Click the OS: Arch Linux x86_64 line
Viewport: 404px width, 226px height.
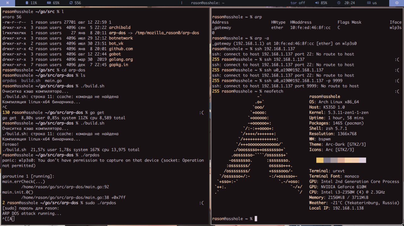point(334,102)
